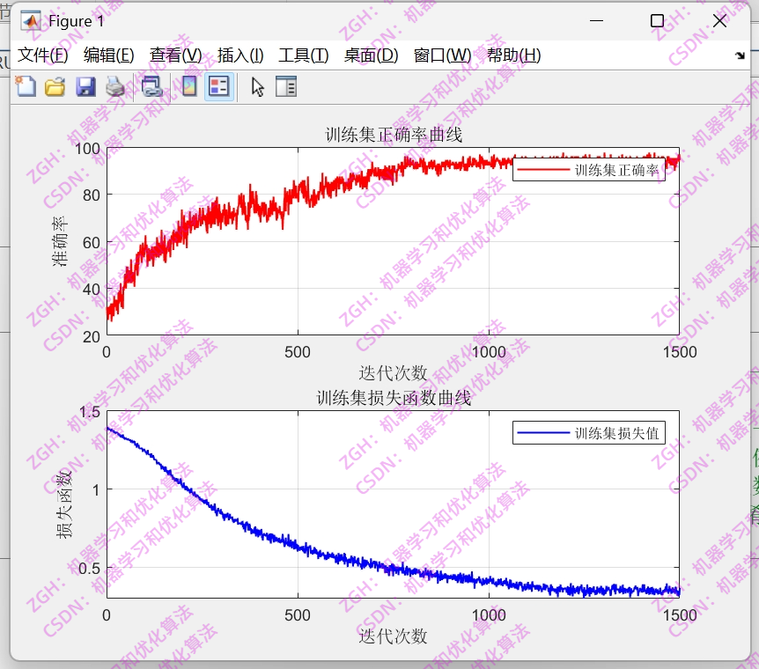Activate the Edit Plot arrow tool

click(x=257, y=87)
